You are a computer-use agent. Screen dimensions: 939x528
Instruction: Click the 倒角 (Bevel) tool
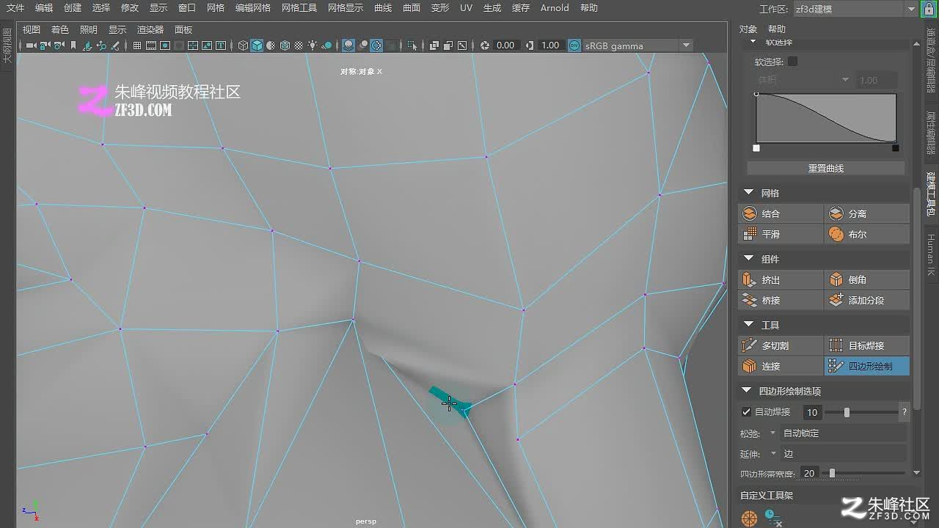pyautogui.click(x=867, y=279)
